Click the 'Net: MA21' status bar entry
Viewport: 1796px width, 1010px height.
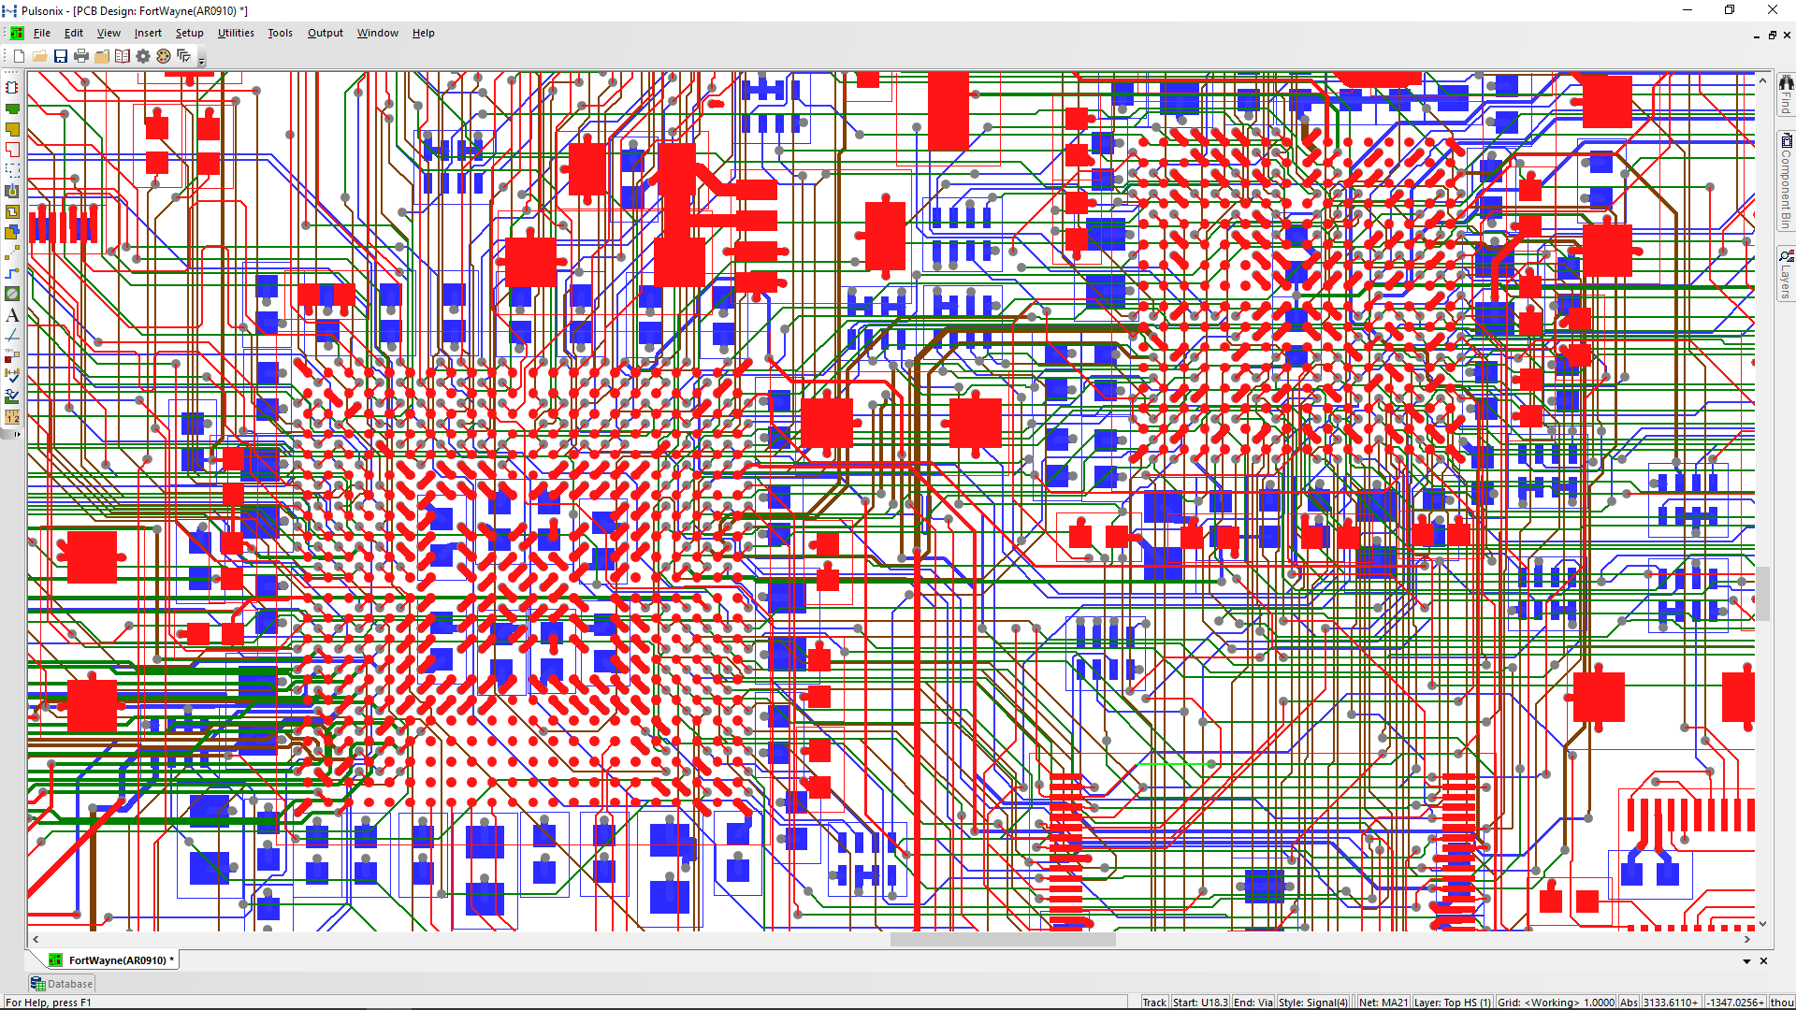pos(1383,1003)
